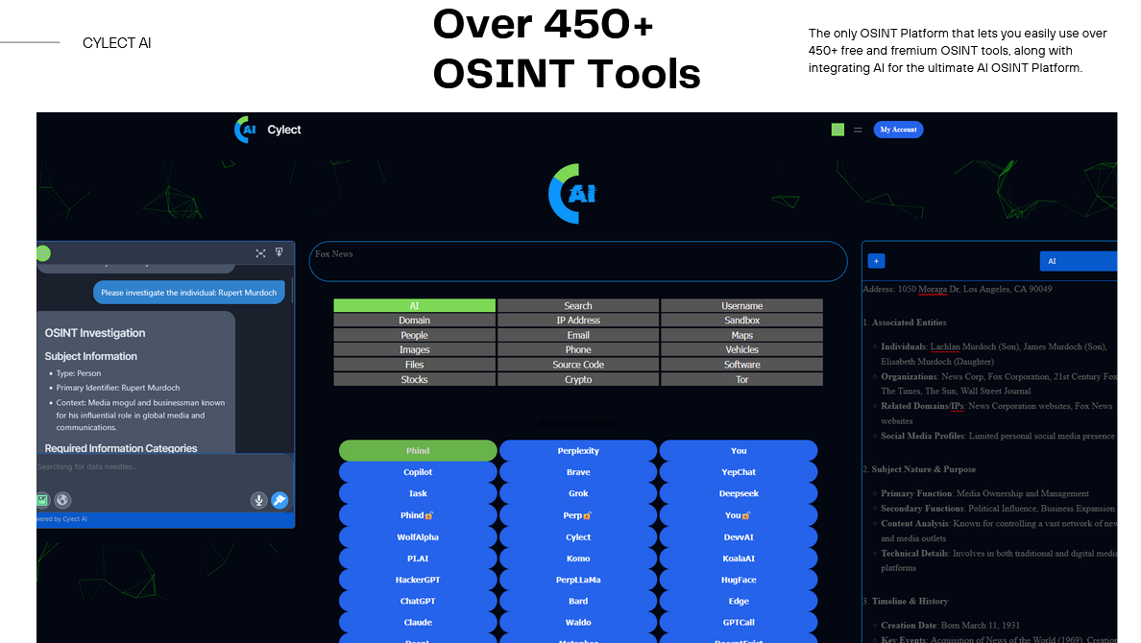Click the green Phind tool button
Image resolution: width=1141 pixels, height=643 pixels.
coord(418,450)
